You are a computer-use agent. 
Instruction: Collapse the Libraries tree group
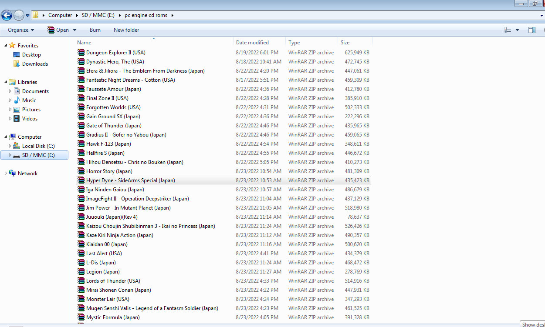pyautogui.click(x=6, y=82)
